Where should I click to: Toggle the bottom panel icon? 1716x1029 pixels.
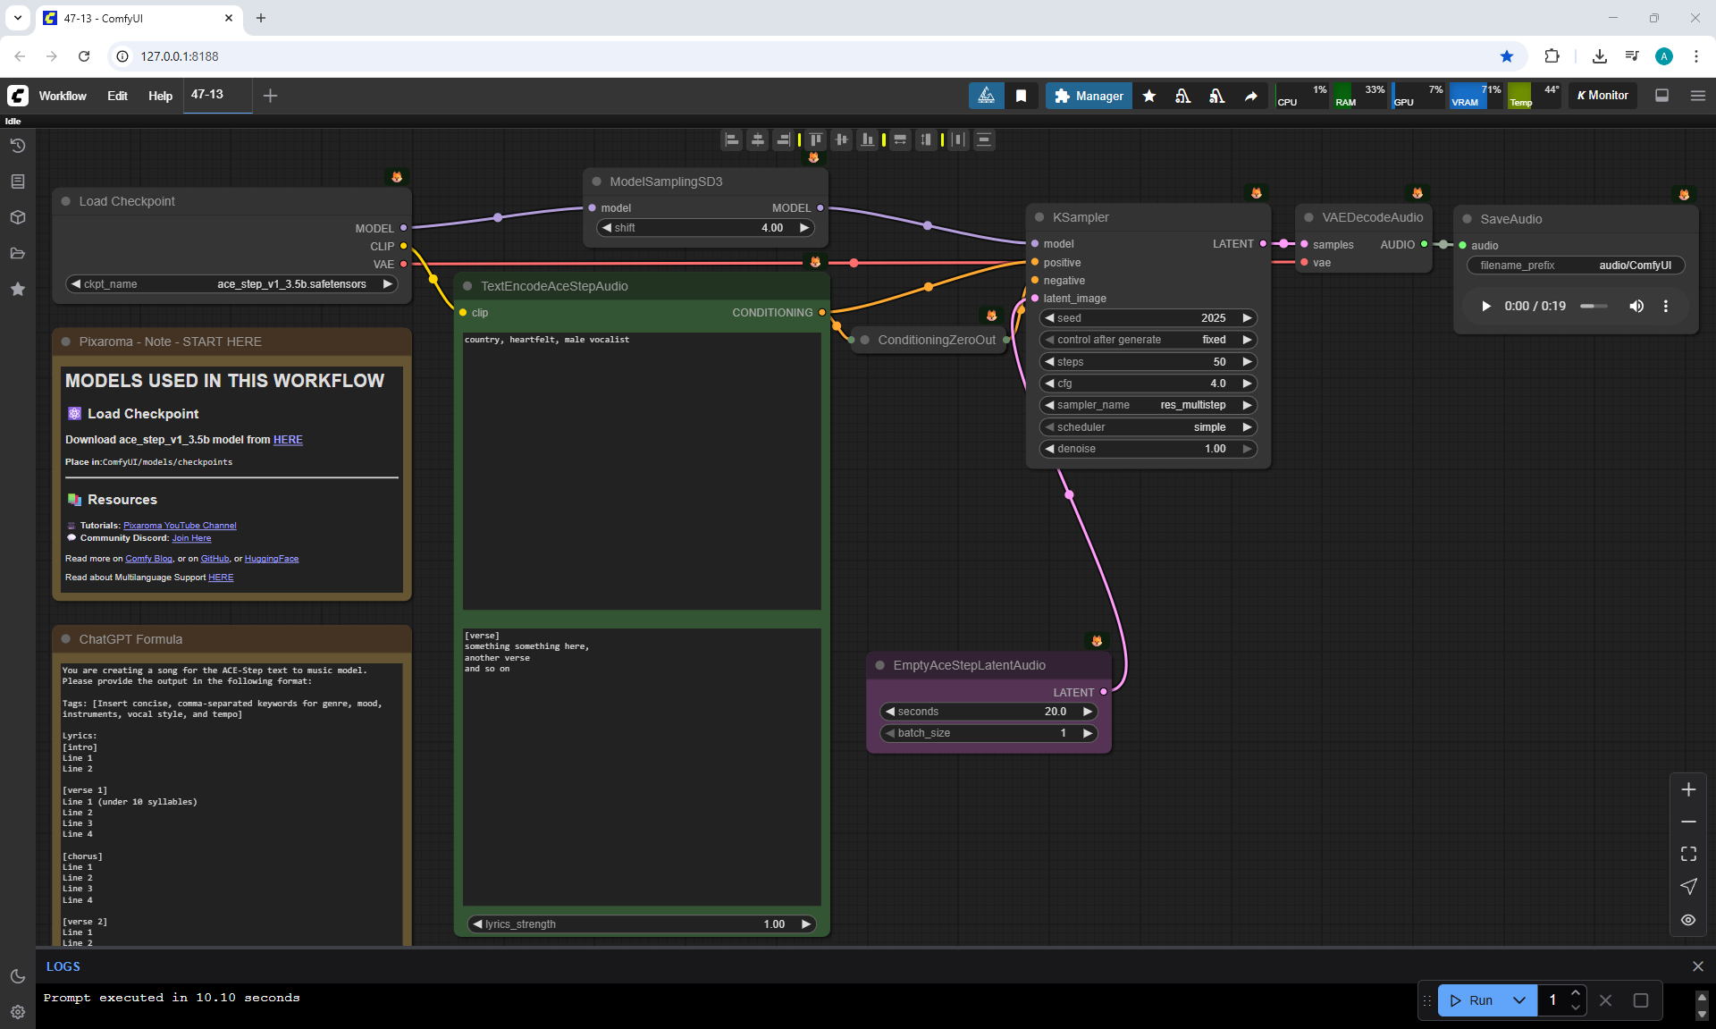[1661, 96]
